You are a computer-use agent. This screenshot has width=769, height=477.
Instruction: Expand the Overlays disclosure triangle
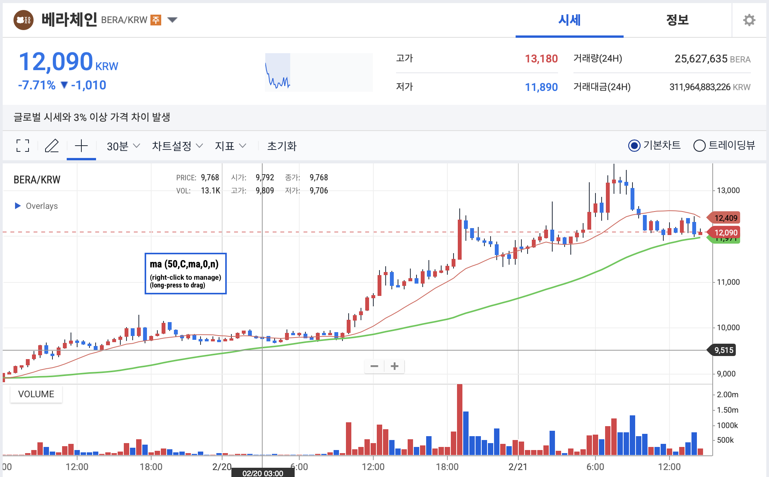point(17,206)
